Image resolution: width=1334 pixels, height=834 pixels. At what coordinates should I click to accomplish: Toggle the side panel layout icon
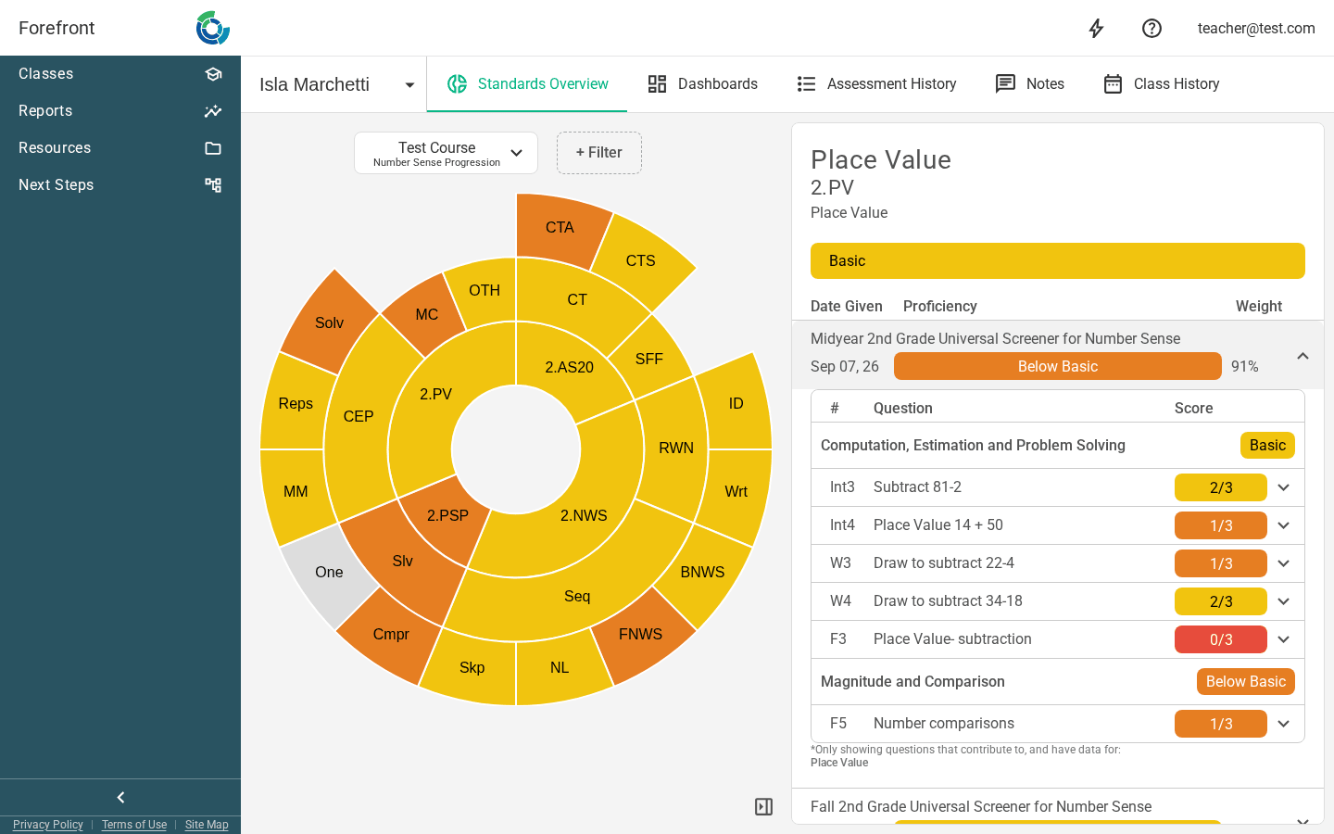(763, 807)
